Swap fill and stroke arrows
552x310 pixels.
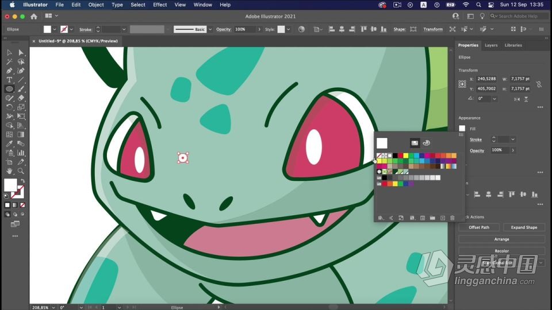pyautogui.click(x=22, y=181)
